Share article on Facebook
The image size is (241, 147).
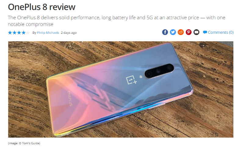tap(165, 32)
